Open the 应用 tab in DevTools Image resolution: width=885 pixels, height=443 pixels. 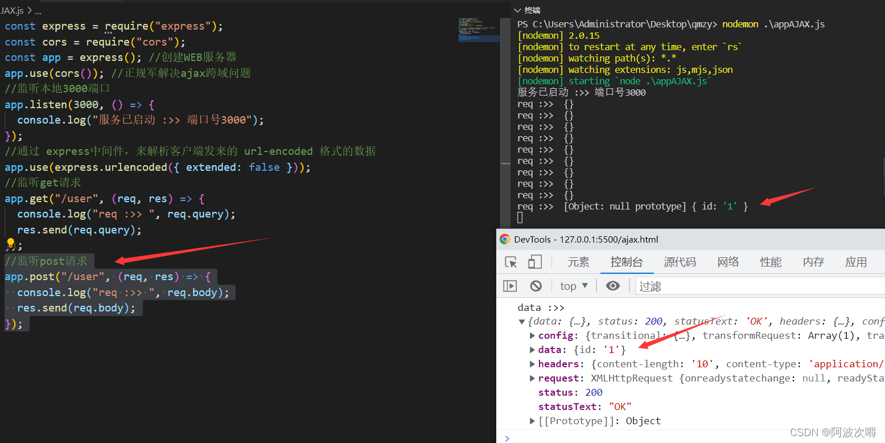[x=856, y=262]
